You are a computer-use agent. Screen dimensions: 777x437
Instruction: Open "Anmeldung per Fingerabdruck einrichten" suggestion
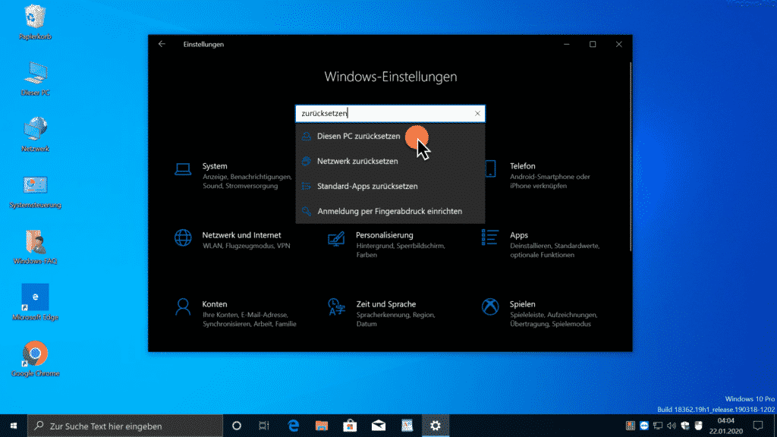(390, 211)
